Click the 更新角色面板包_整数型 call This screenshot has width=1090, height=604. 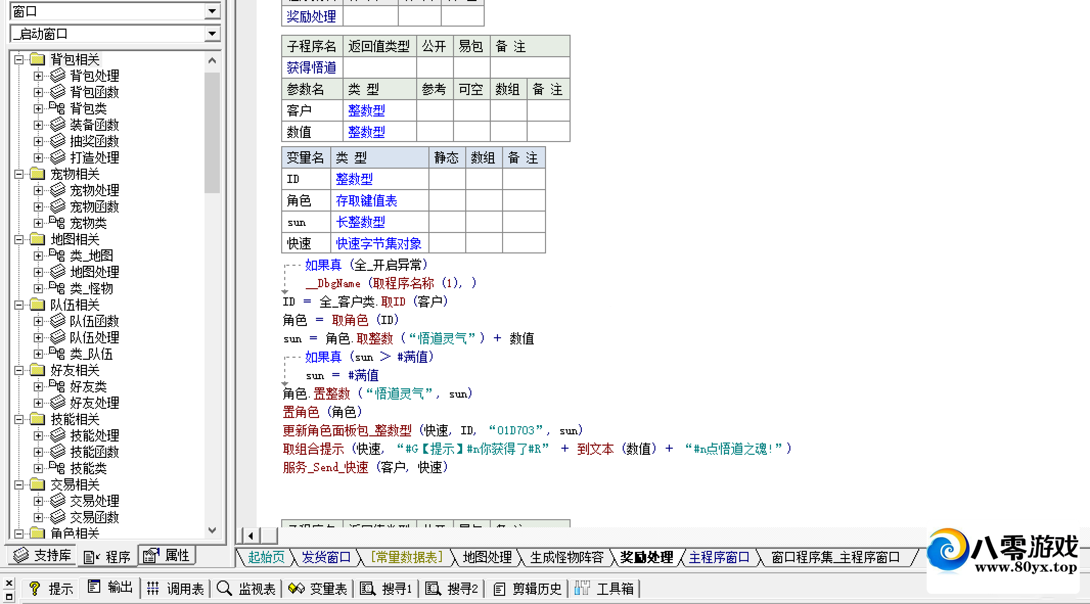(347, 430)
